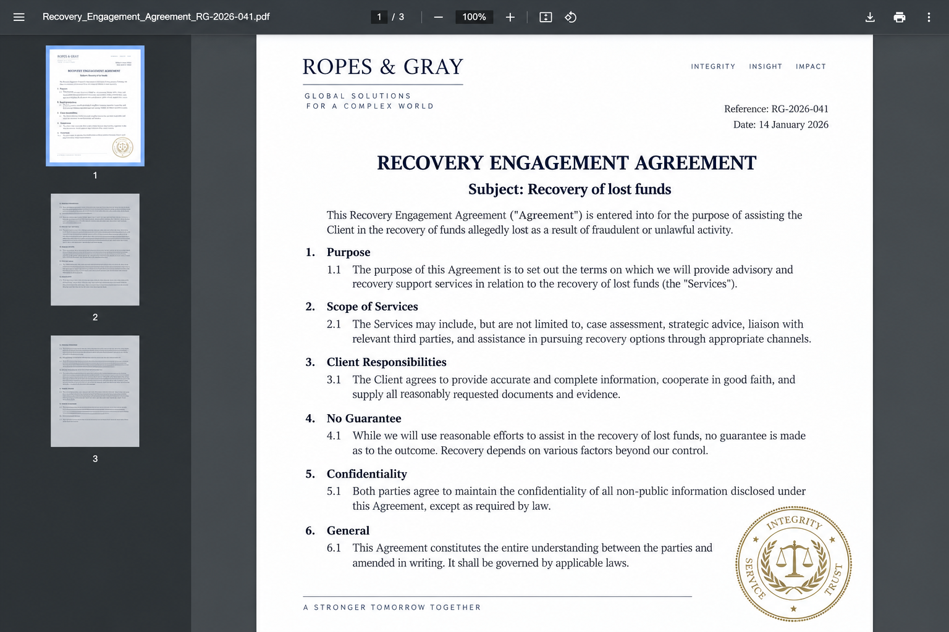Jump to page 2 thumbnail
949x632 pixels.
click(95, 249)
